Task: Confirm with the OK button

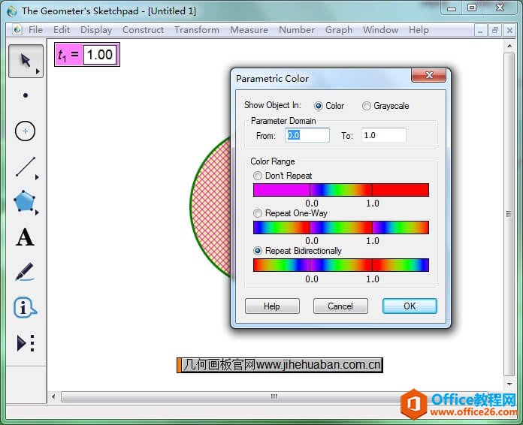Action: [410, 306]
